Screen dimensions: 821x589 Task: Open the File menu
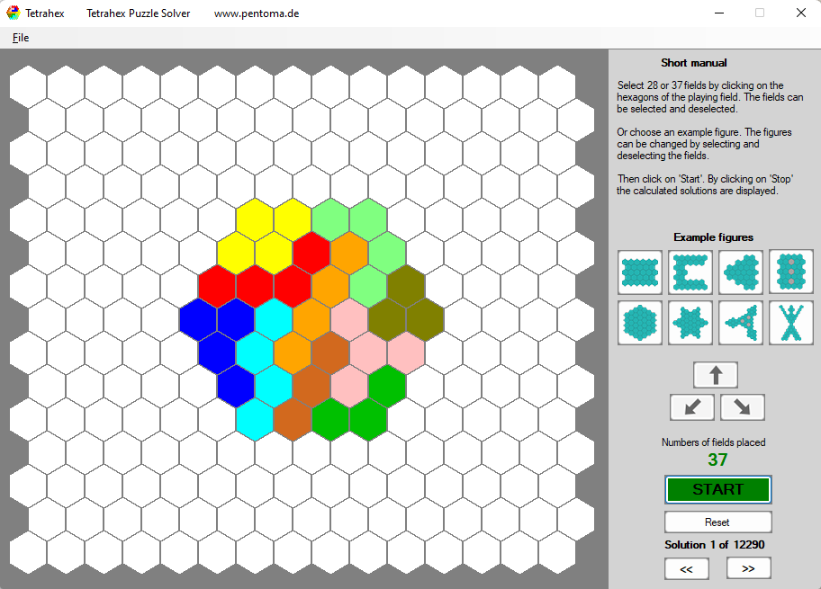pyautogui.click(x=21, y=38)
